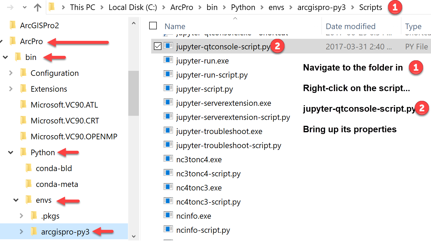Viewport: 431px width, 241px height.
Task: Expand the Extensions folder in the tree
Action: click(11, 89)
